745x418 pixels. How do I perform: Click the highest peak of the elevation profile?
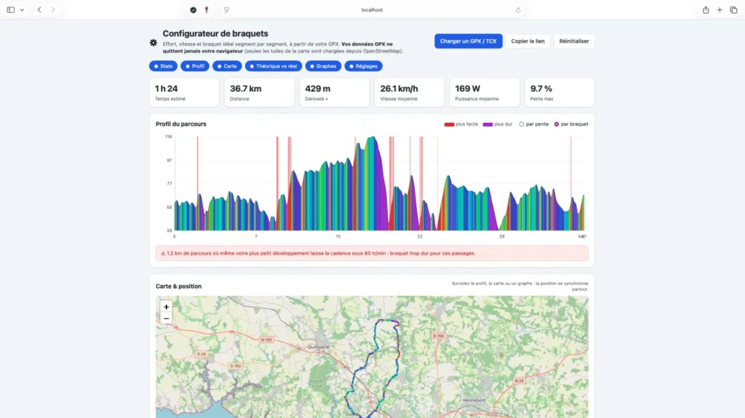point(374,137)
